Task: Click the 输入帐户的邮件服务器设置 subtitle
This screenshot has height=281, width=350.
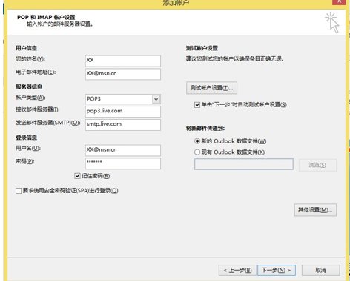Action: 60,24
